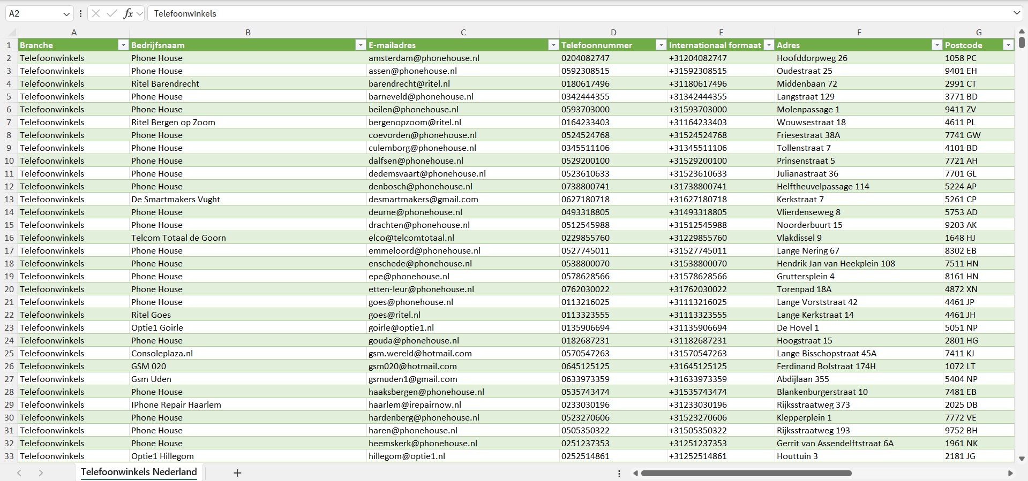The image size is (1028, 481).
Task: Click the Cancel X formula bar icon
Action: [96, 13]
